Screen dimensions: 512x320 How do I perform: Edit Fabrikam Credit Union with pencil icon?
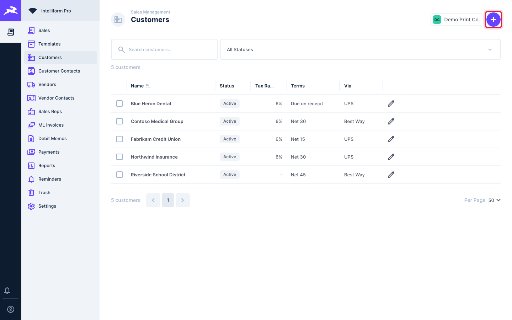pos(391,139)
